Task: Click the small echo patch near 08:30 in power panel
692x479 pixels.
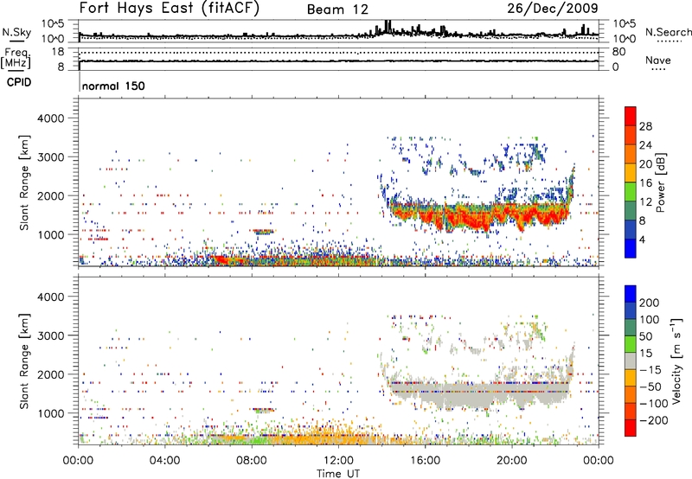Action: (x=263, y=232)
